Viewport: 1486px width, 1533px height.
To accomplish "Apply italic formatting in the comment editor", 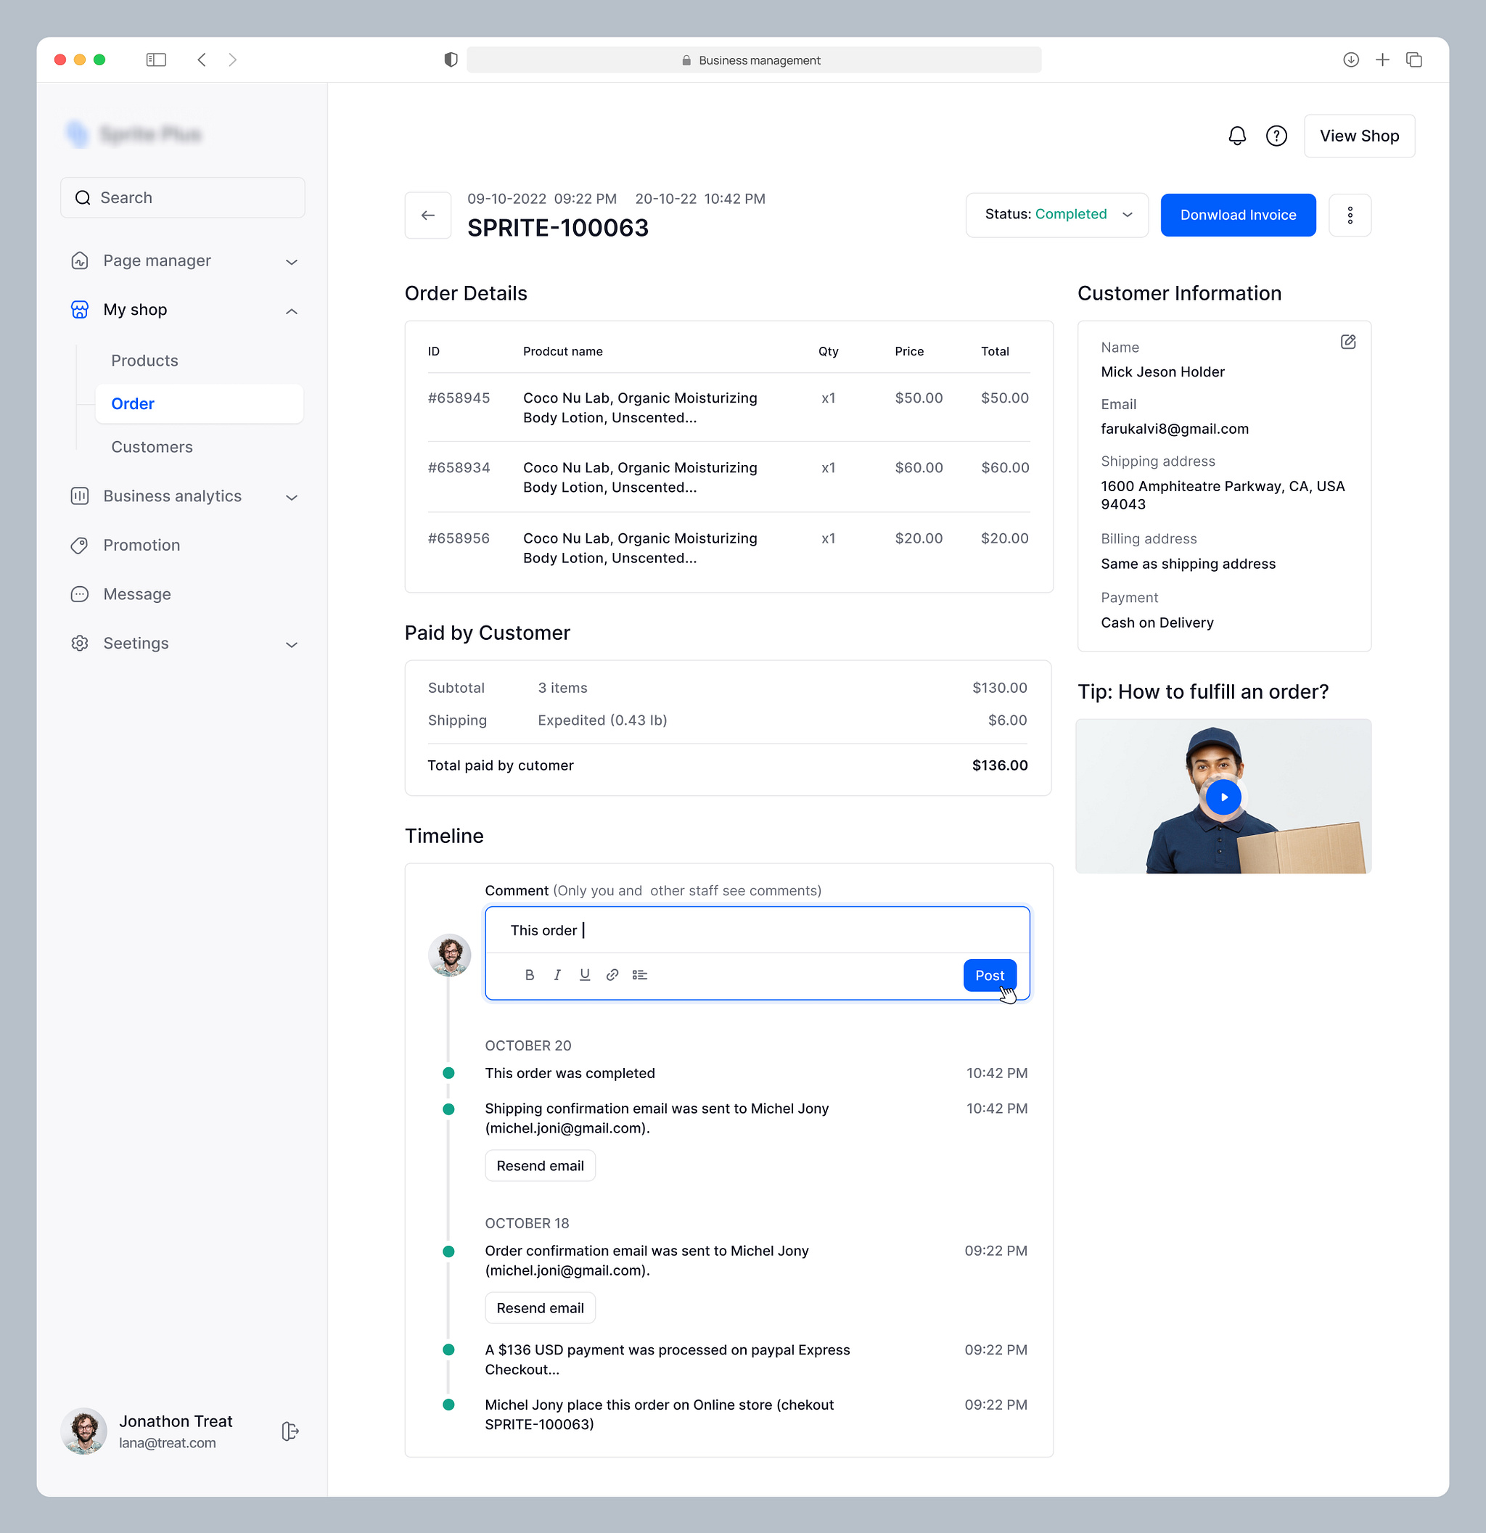I will (558, 974).
